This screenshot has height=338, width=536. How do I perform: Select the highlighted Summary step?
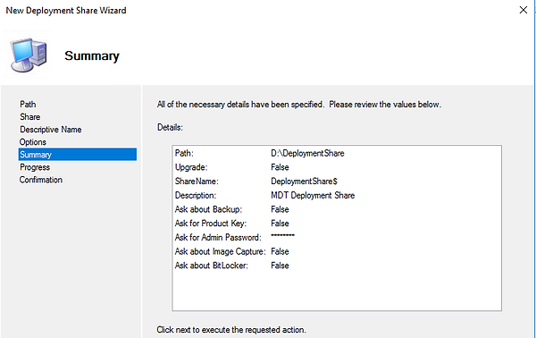(x=78, y=155)
